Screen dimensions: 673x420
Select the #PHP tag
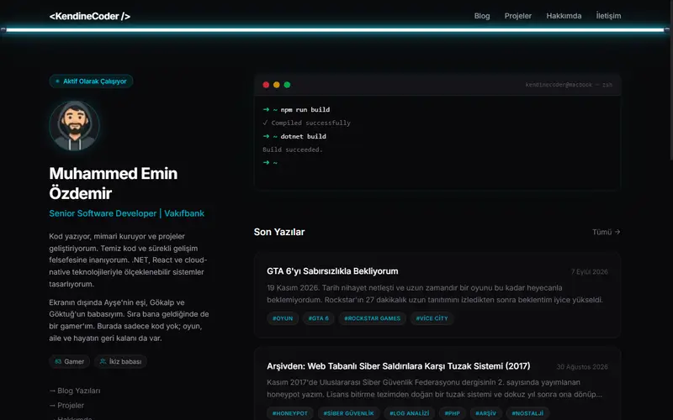click(453, 413)
